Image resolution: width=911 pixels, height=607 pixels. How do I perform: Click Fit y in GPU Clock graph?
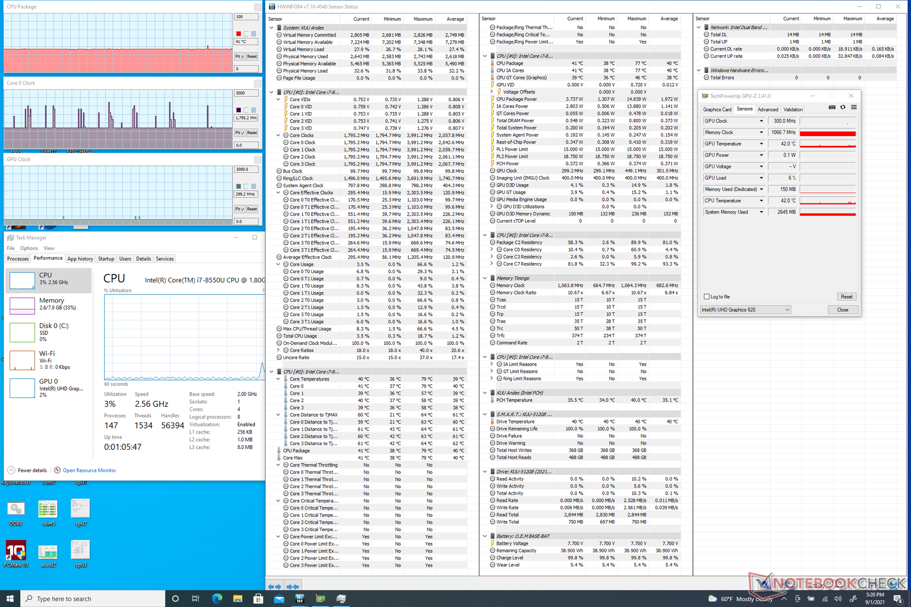239,209
